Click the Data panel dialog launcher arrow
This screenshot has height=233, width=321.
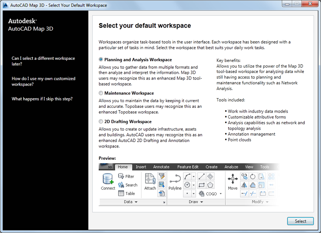(164, 202)
